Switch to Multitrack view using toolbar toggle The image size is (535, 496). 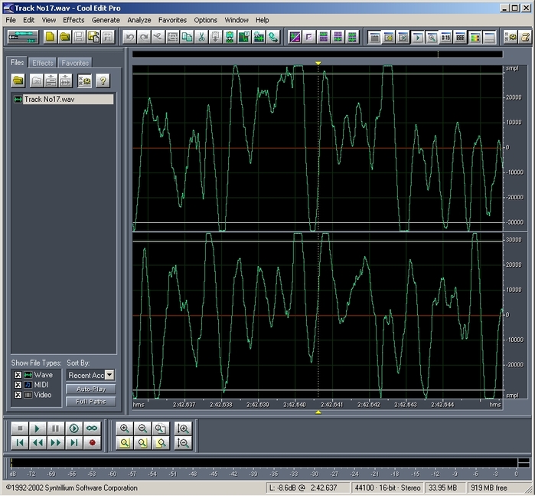pyautogui.click(x=23, y=37)
